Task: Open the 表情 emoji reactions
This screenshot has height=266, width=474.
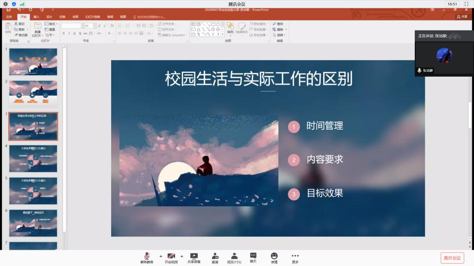Action: point(274,258)
